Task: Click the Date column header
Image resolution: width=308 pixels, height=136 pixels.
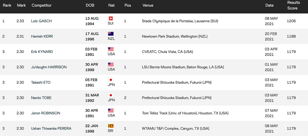Action: click(269, 5)
